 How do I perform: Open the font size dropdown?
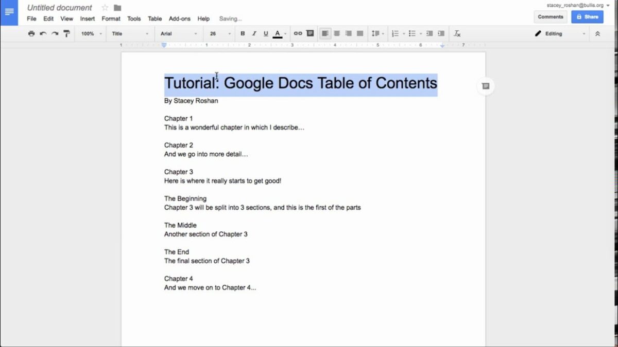click(218, 33)
